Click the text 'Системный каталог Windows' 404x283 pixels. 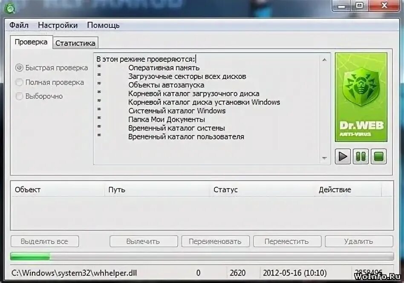177,111
